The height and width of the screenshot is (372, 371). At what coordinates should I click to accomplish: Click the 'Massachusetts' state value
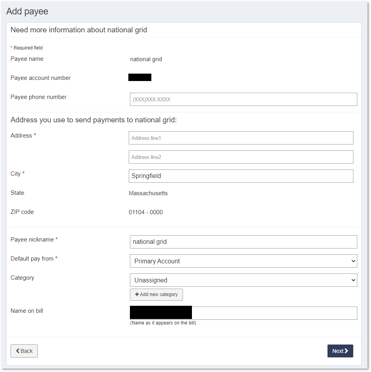pyautogui.click(x=148, y=193)
